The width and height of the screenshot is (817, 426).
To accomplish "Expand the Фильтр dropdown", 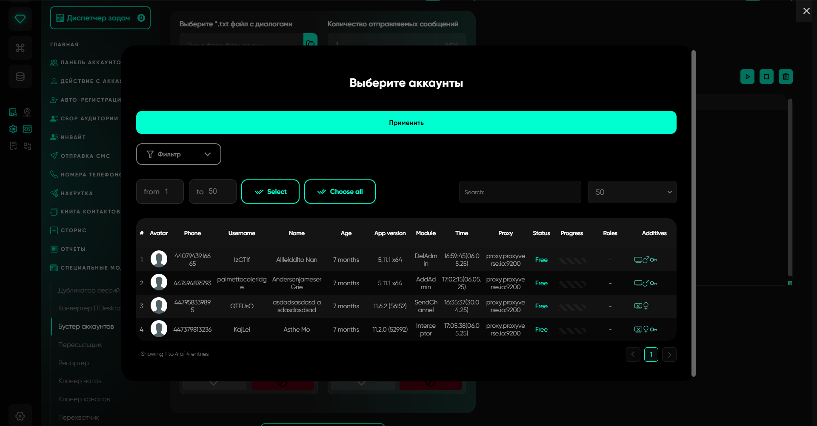I will (178, 154).
